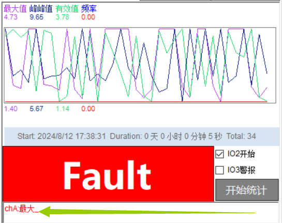282x223 pixels.
Task: Click the Start time status bar
Action: (142, 136)
